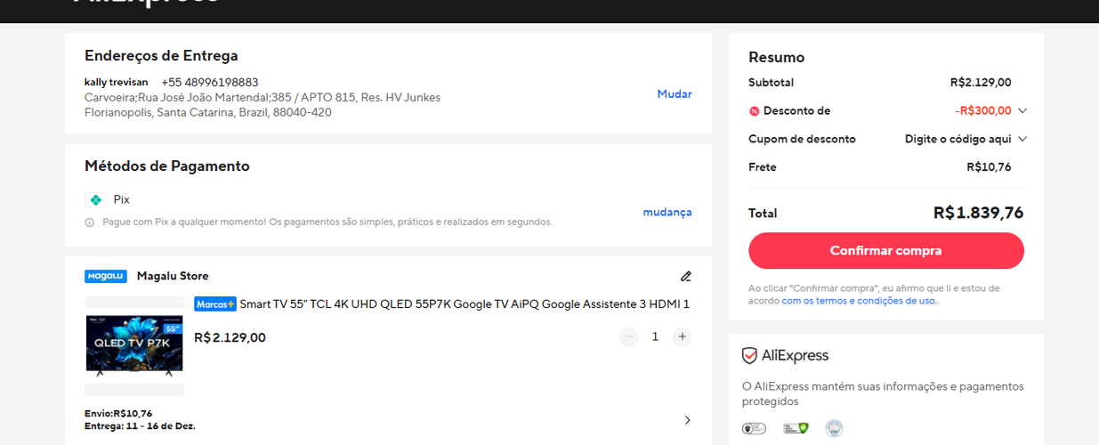The image size is (1099, 445).
Task: Open the Smart TV 55" TCL product title
Action: [x=465, y=304]
